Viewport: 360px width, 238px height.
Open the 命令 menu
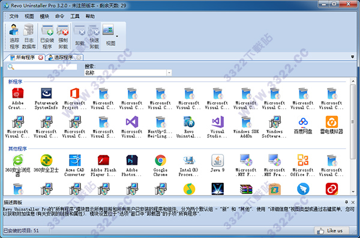point(59,16)
